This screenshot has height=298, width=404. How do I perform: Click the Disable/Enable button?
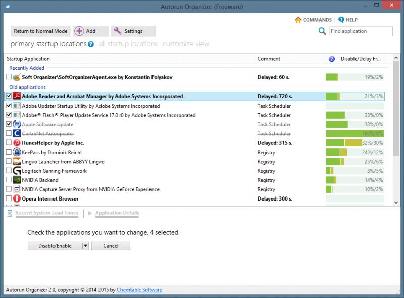tap(55, 246)
